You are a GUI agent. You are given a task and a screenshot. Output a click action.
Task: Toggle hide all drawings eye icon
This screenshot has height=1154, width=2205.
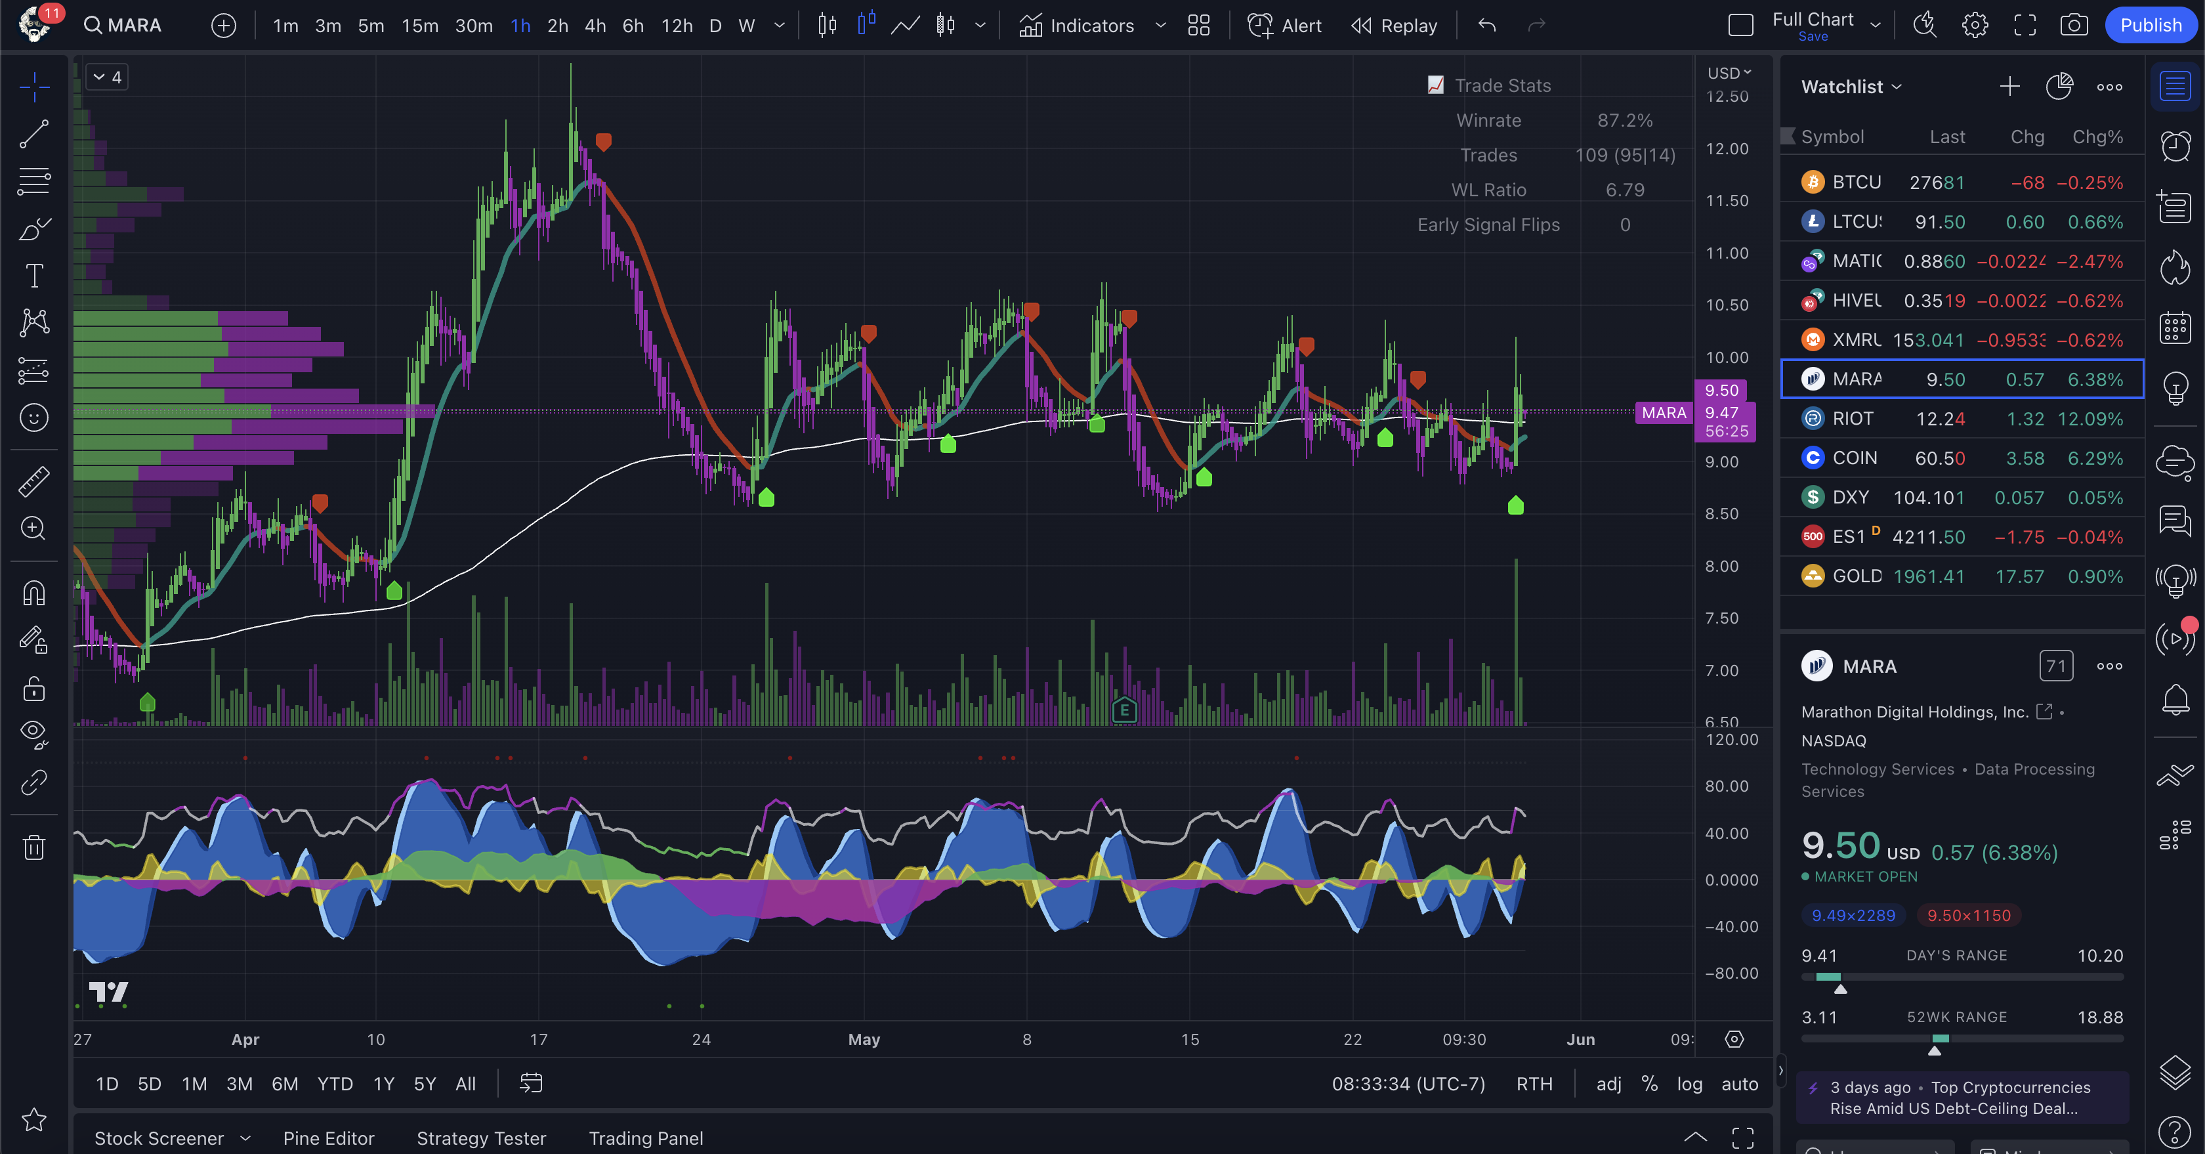click(34, 735)
